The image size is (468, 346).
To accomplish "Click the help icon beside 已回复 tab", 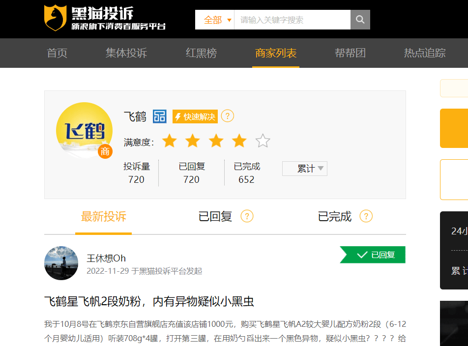I will tap(247, 216).
